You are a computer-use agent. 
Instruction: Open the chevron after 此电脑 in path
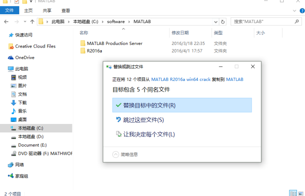pyautogui.click(x=68, y=22)
